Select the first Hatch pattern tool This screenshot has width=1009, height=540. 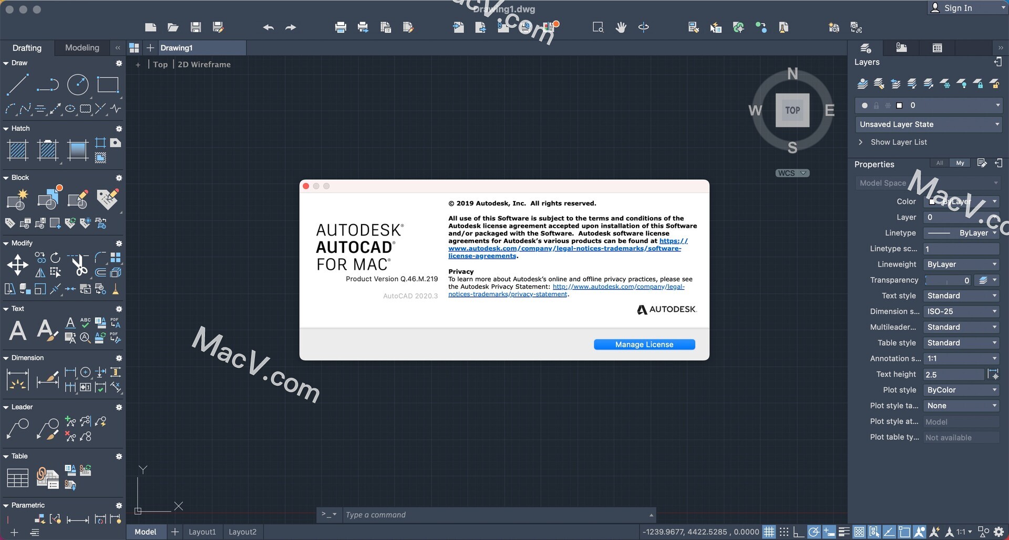point(17,151)
